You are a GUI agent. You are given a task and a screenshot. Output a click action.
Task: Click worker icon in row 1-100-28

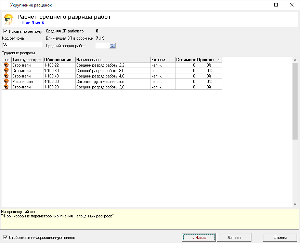pos(6,87)
